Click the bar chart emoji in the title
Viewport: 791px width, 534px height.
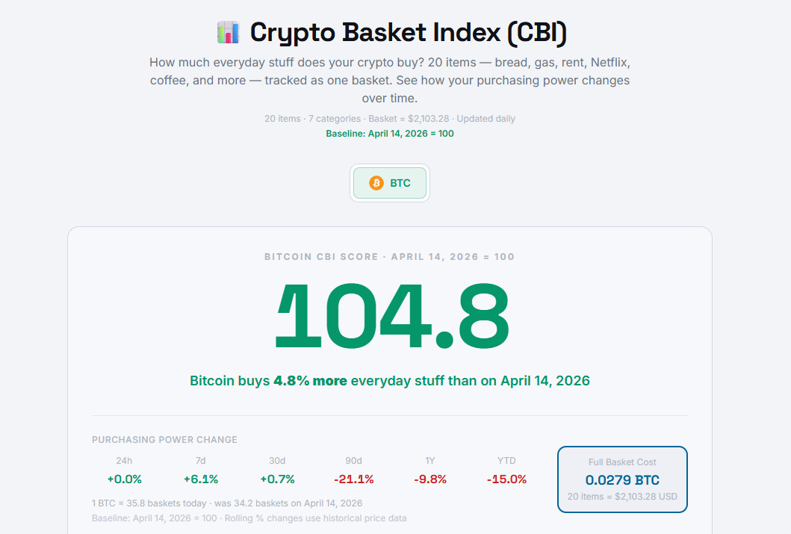tap(226, 32)
